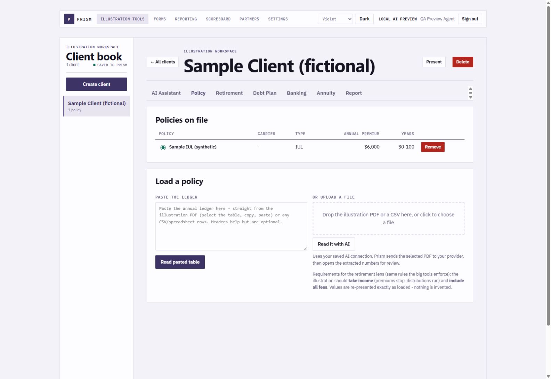551x379 pixels.
Task: Click Read pasted table
Action: tap(180, 262)
